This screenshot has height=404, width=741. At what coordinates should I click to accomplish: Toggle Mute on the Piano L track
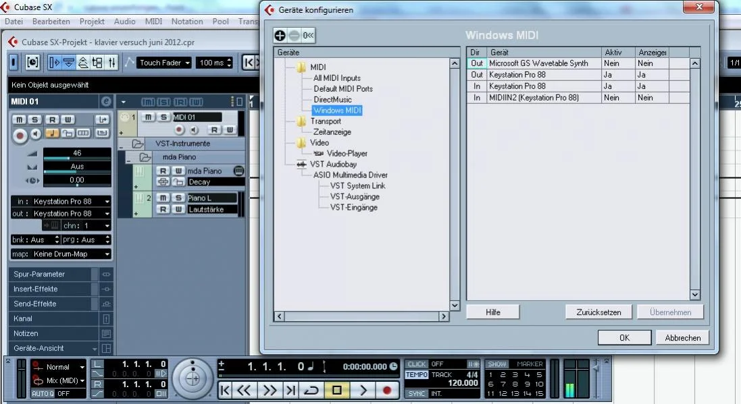click(163, 198)
